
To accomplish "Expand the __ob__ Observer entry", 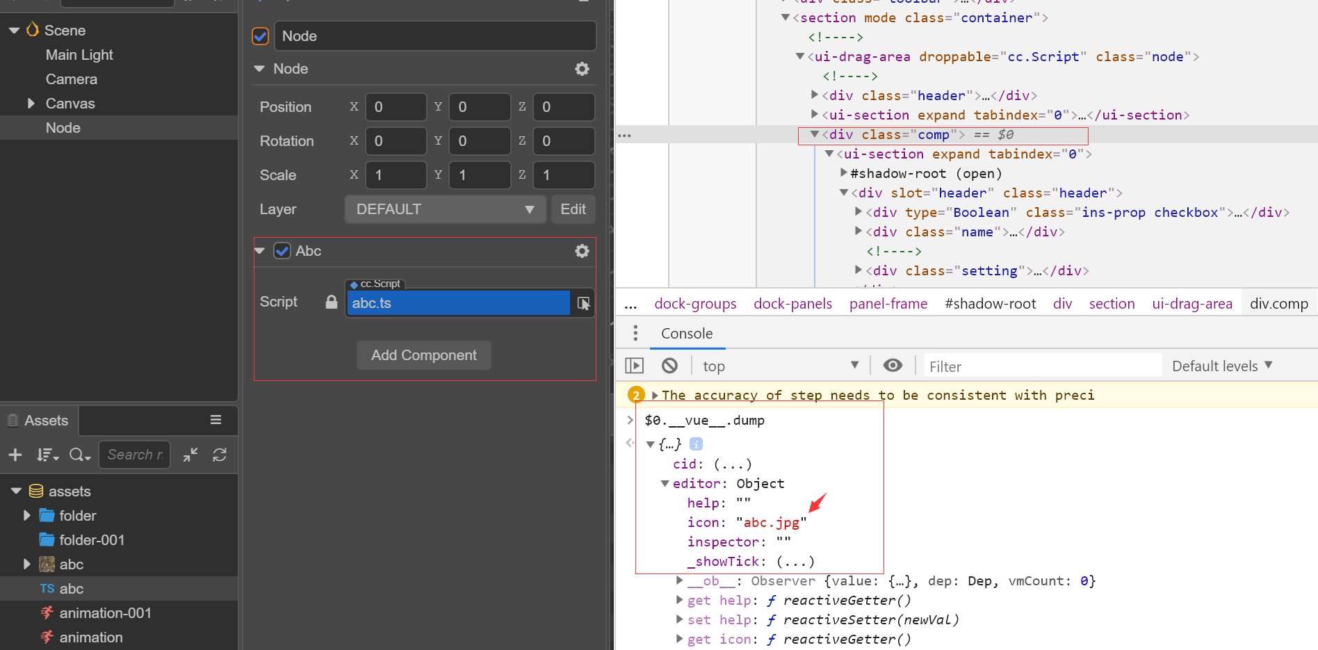I will click(x=679, y=580).
